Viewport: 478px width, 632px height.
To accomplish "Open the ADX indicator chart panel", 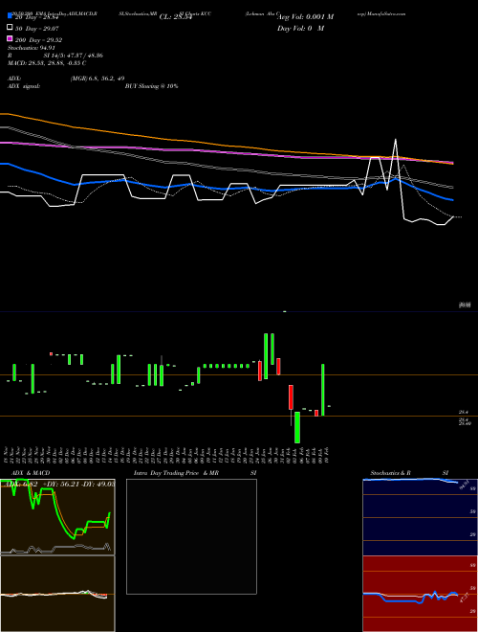I will tap(57, 517).
